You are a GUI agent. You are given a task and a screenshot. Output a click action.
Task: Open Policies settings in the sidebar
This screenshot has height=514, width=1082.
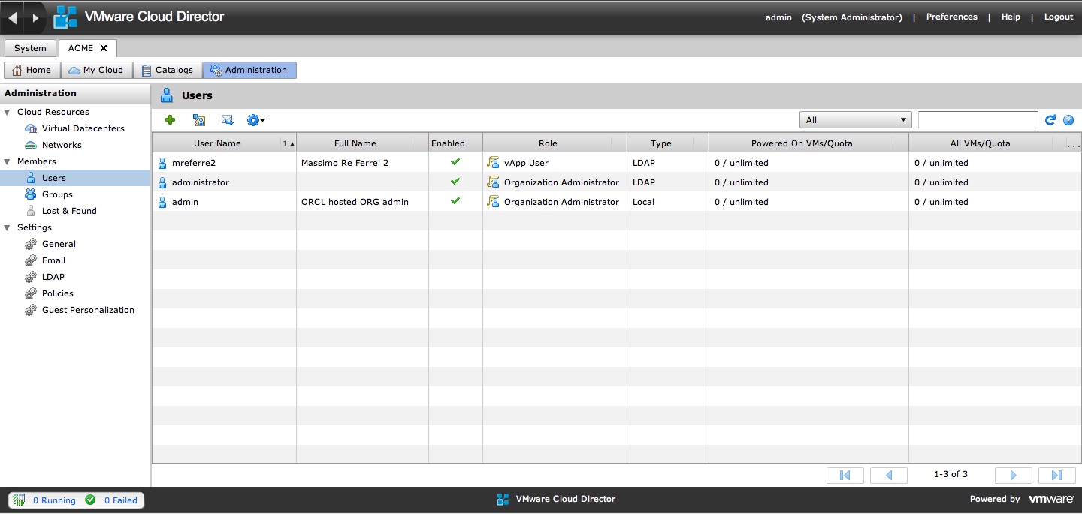click(x=58, y=293)
